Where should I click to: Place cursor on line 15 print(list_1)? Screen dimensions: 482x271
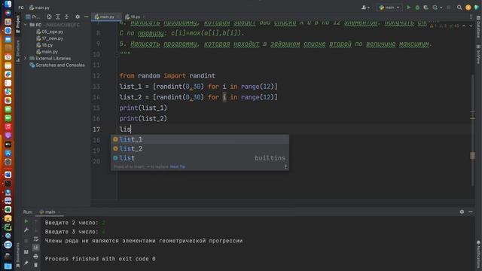143,108
